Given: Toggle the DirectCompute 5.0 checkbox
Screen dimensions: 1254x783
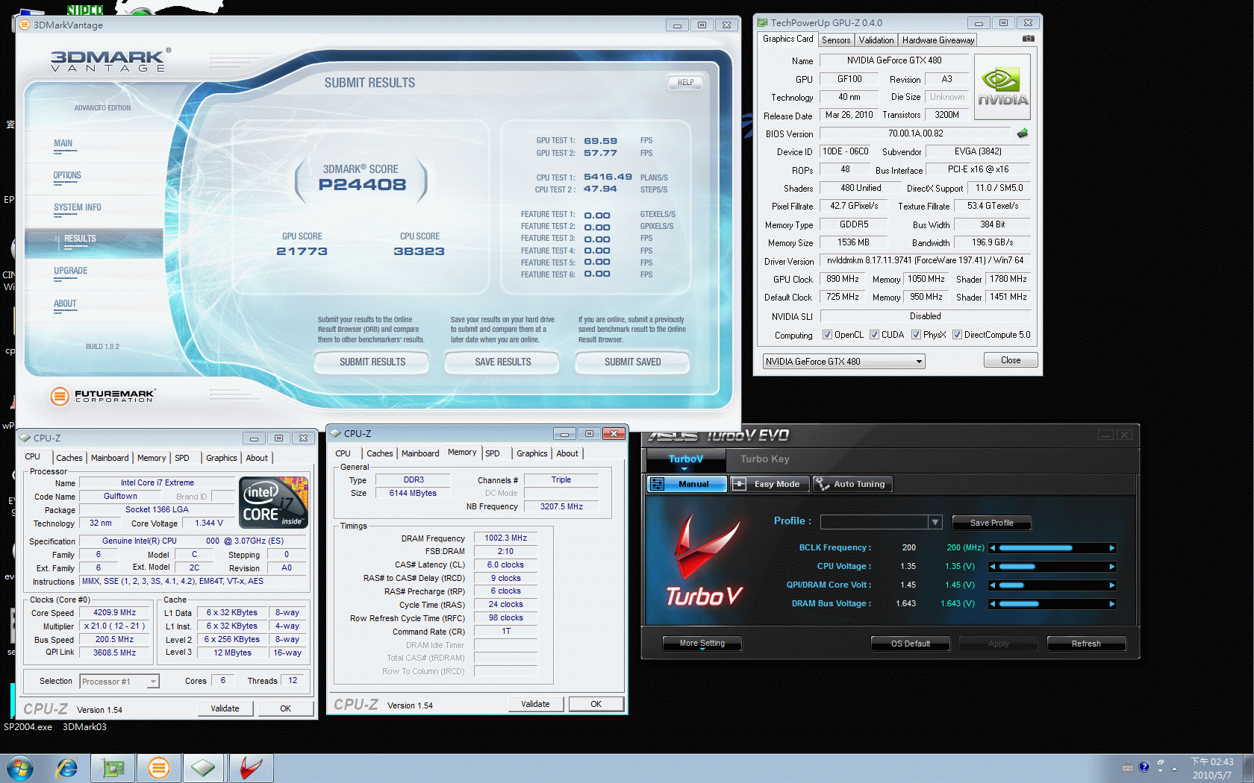Looking at the screenshot, I should 957,335.
